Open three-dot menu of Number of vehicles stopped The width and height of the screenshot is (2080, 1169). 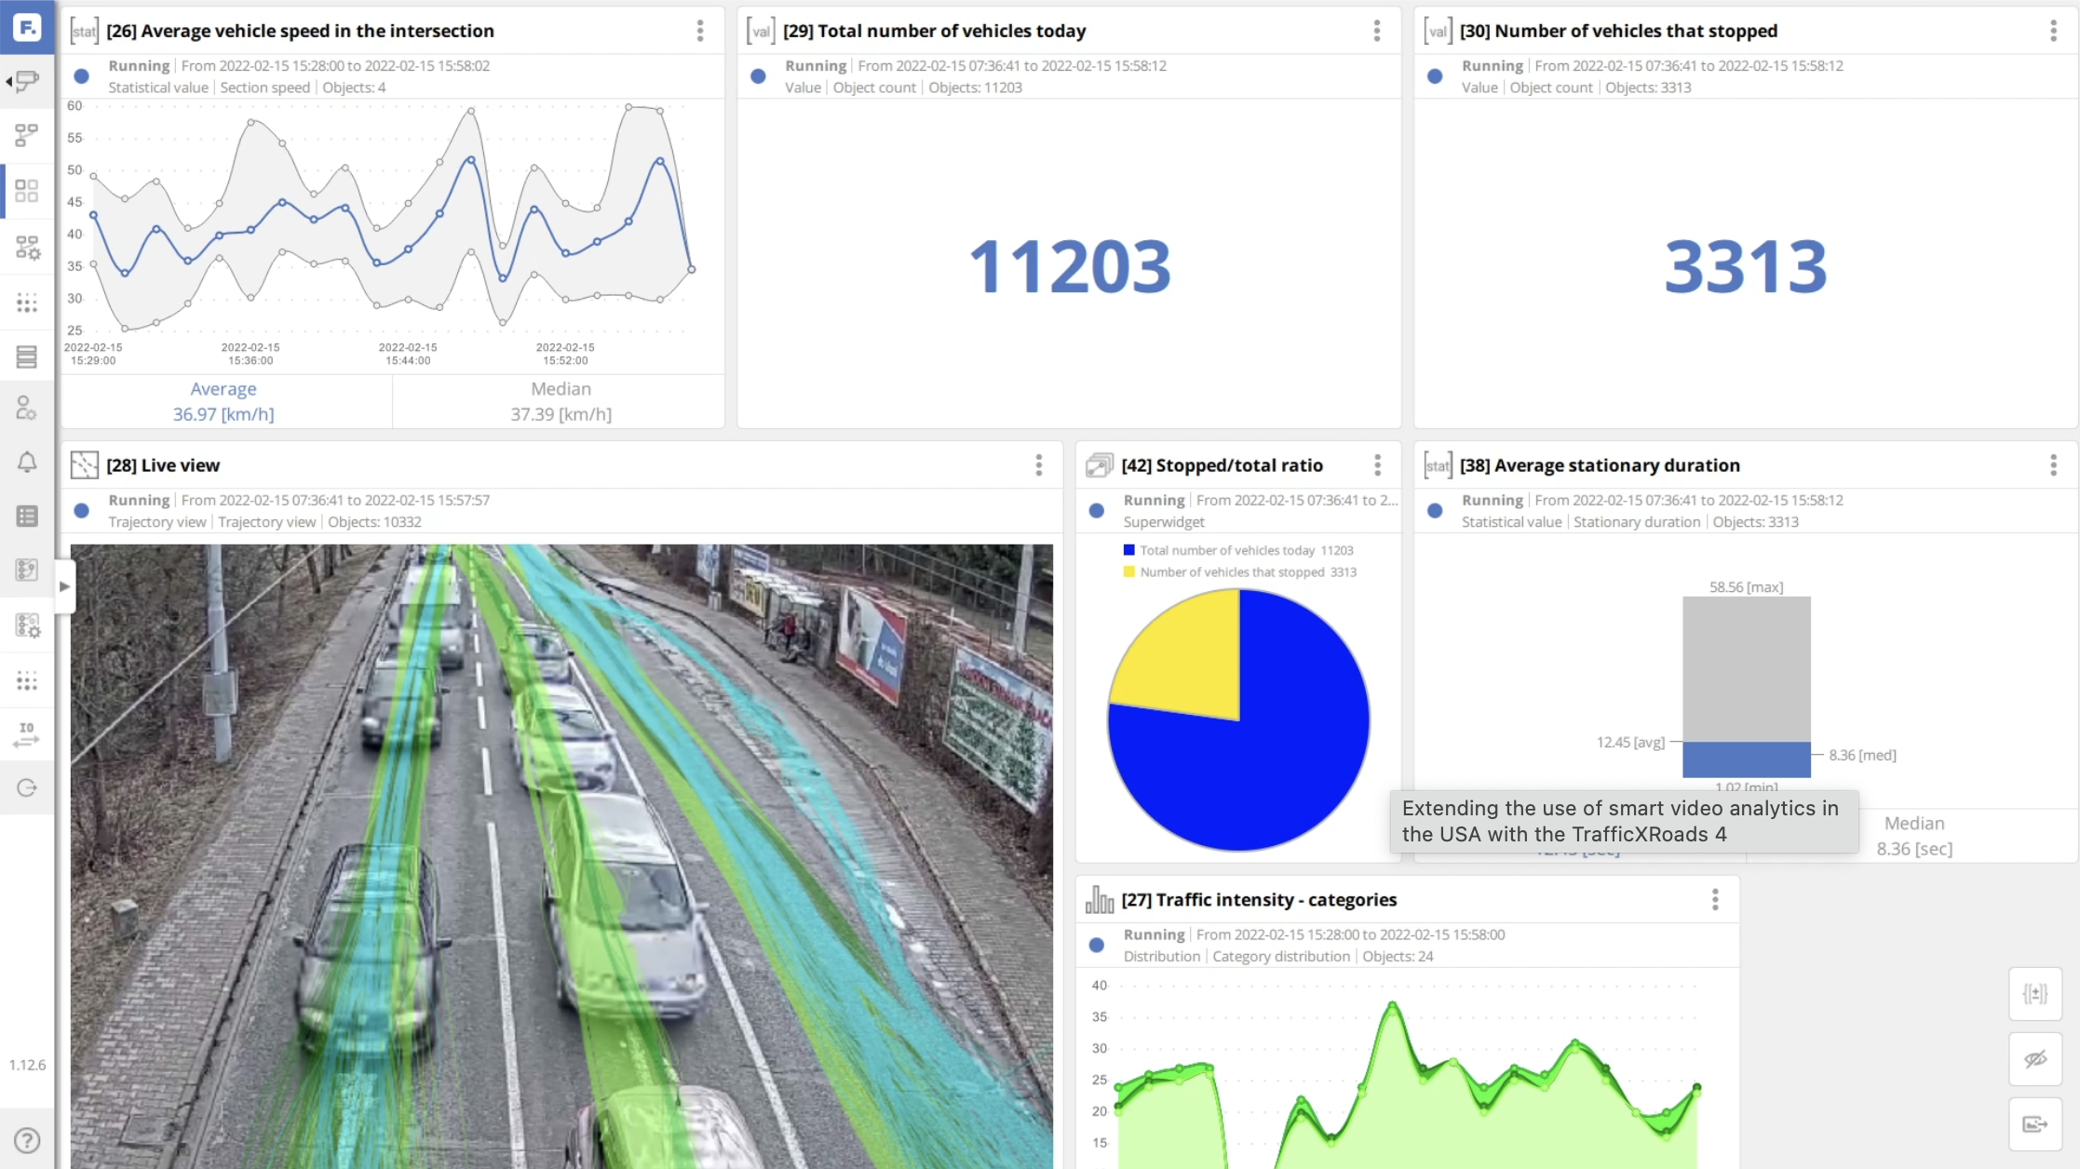pyautogui.click(x=2054, y=31)
